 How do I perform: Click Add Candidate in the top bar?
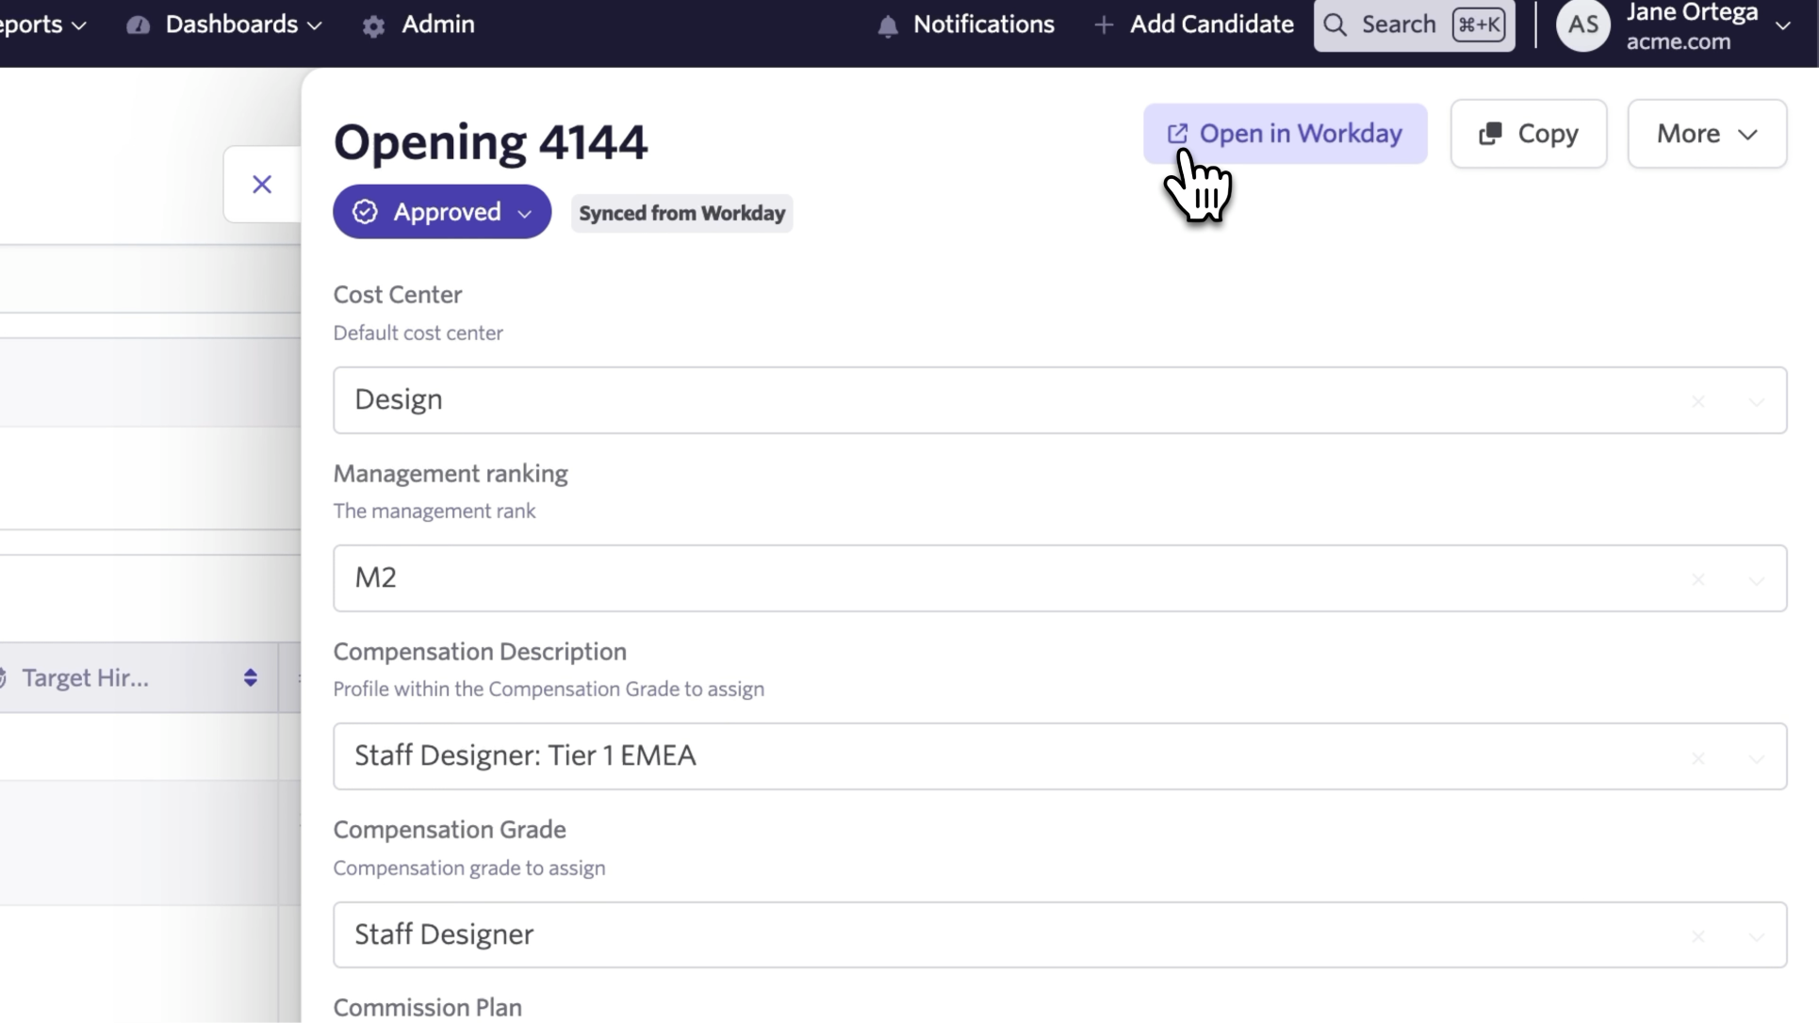click(x=1193, y=24)
